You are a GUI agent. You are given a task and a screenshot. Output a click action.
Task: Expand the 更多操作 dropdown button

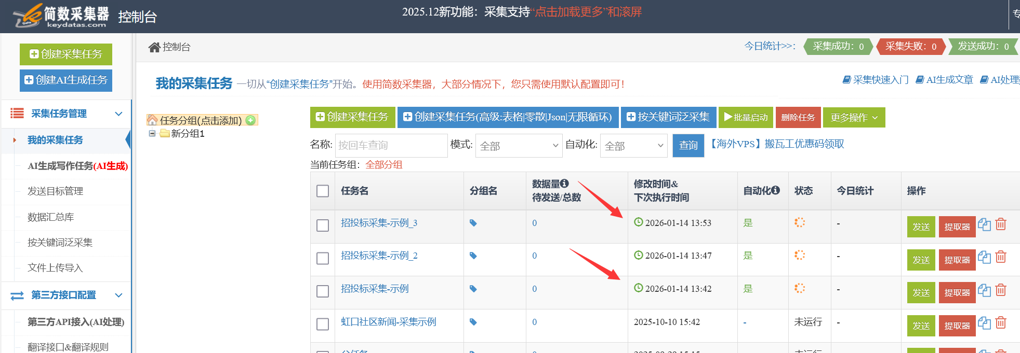853,118
